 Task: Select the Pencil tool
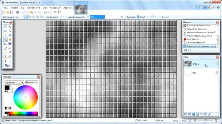click(x=6, y=53)
